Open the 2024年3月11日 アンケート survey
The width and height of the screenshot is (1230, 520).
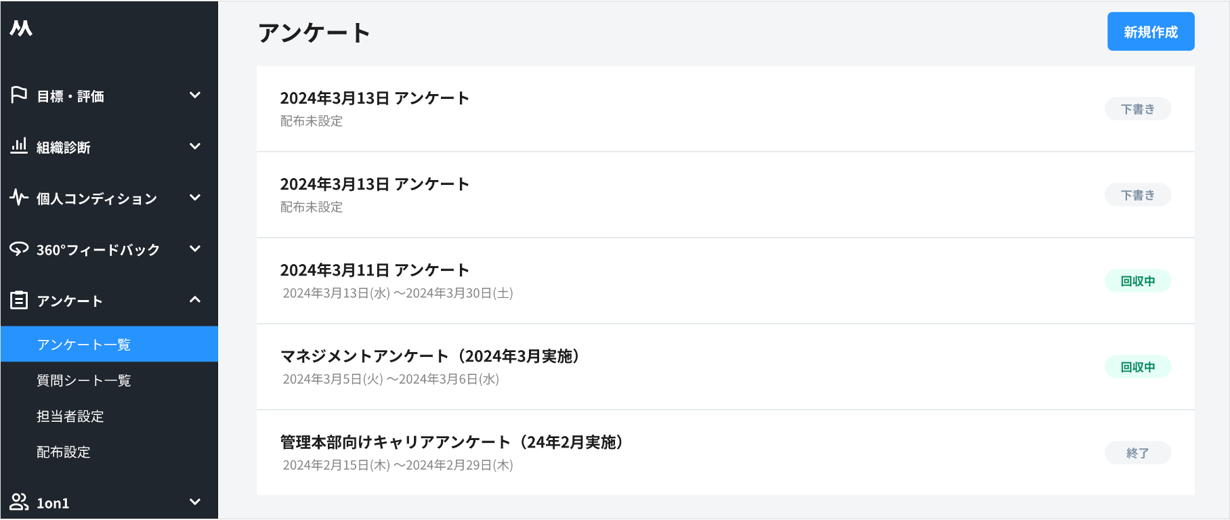(x=375, y=269)
